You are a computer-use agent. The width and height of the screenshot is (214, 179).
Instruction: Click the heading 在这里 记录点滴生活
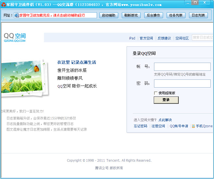(77, 62)
